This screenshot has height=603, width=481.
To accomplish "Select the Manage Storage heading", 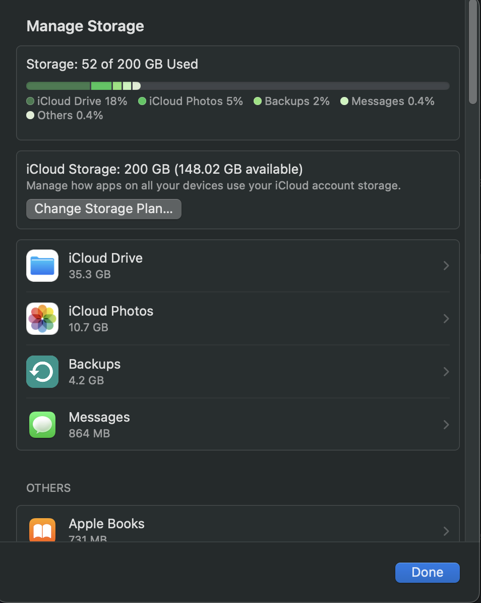I will pyautogui.click(x=85, y=26).
